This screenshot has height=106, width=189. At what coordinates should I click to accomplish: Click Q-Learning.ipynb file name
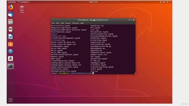click(x=99, y=40)
